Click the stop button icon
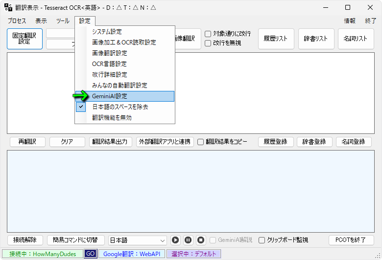 tap(201, 240)
